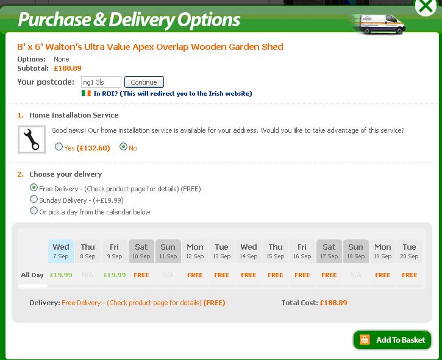442x360 pixels.
Task: Click FREE under Fri 16 Sep
Action: point(302,275)
